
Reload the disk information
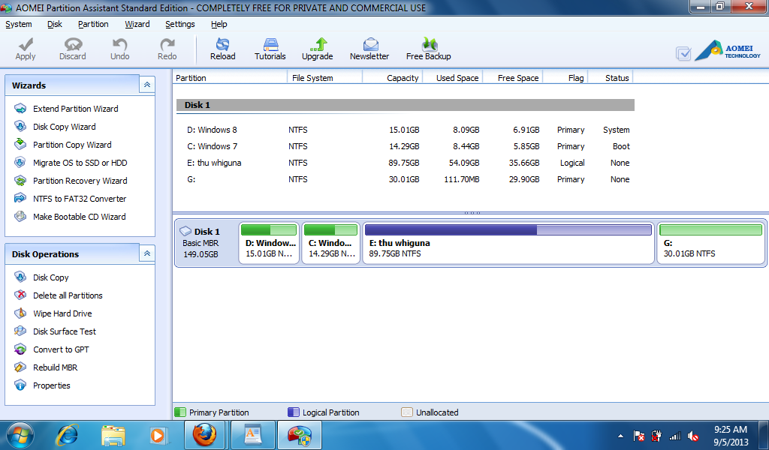[x=222, y=49]
